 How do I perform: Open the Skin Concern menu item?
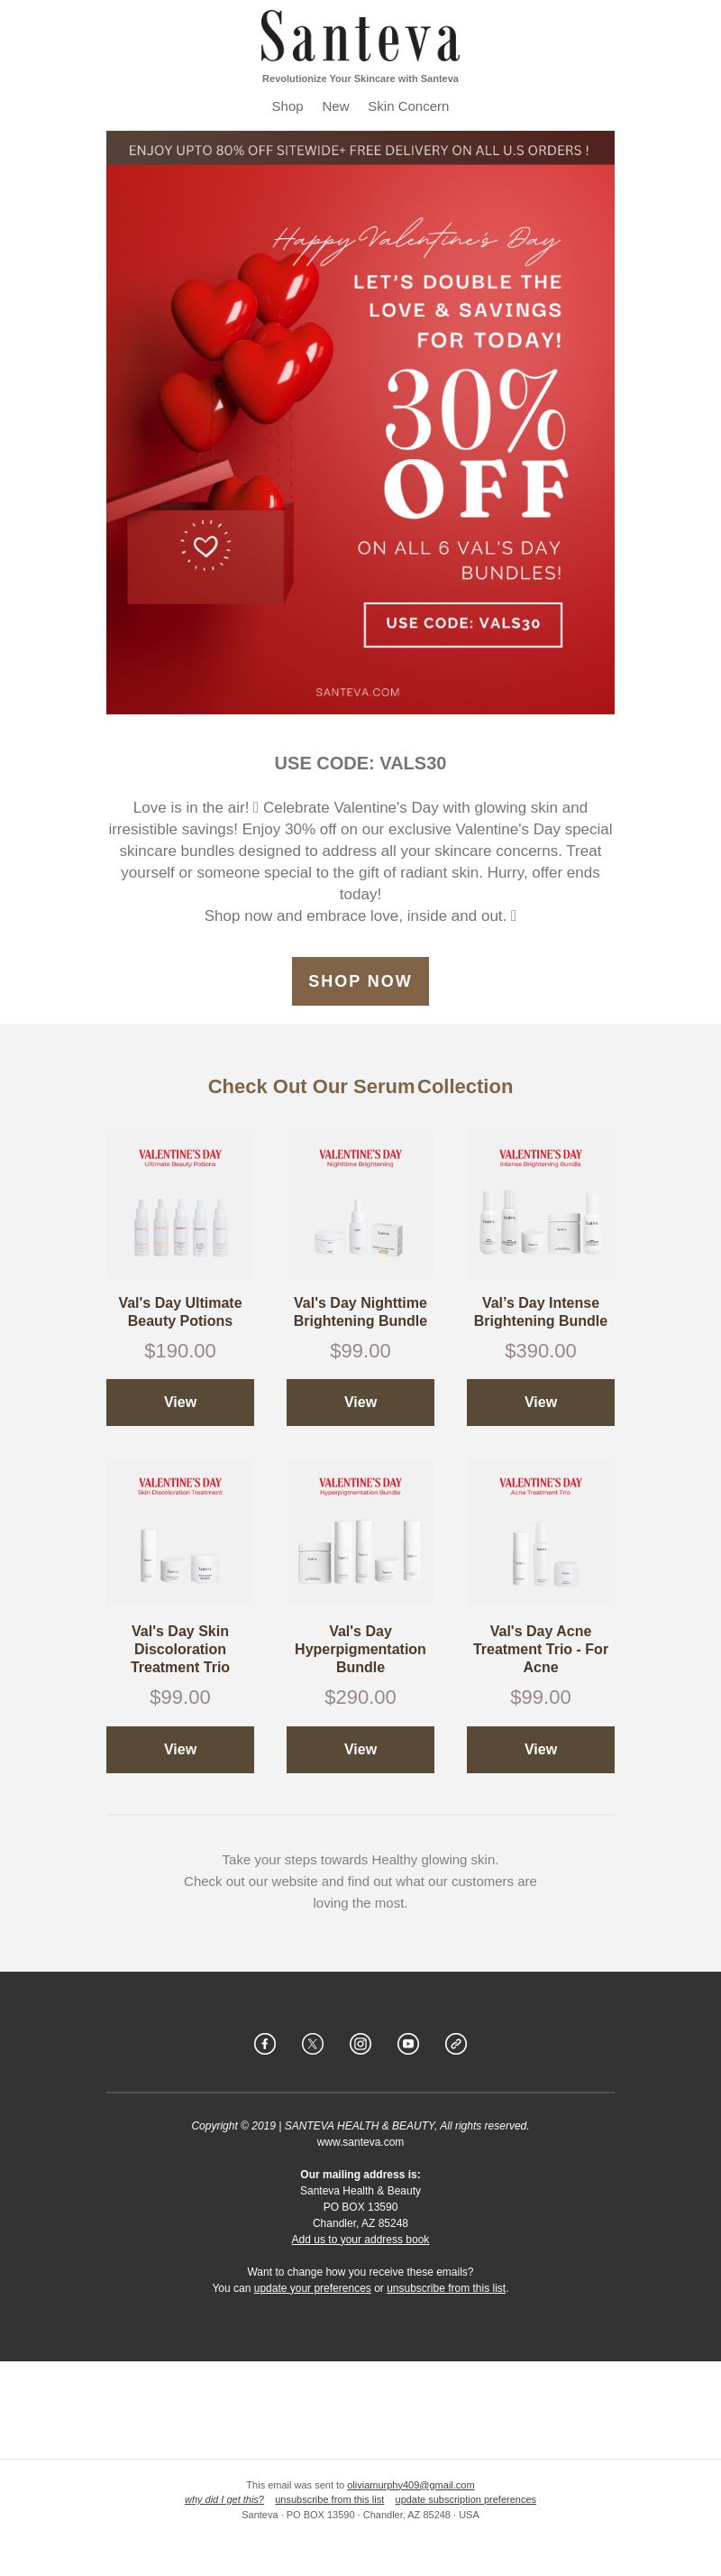[x=408, y=106]
